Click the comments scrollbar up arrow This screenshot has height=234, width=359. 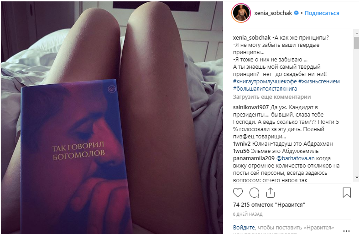pyautogui.click(x=356, y=33)
